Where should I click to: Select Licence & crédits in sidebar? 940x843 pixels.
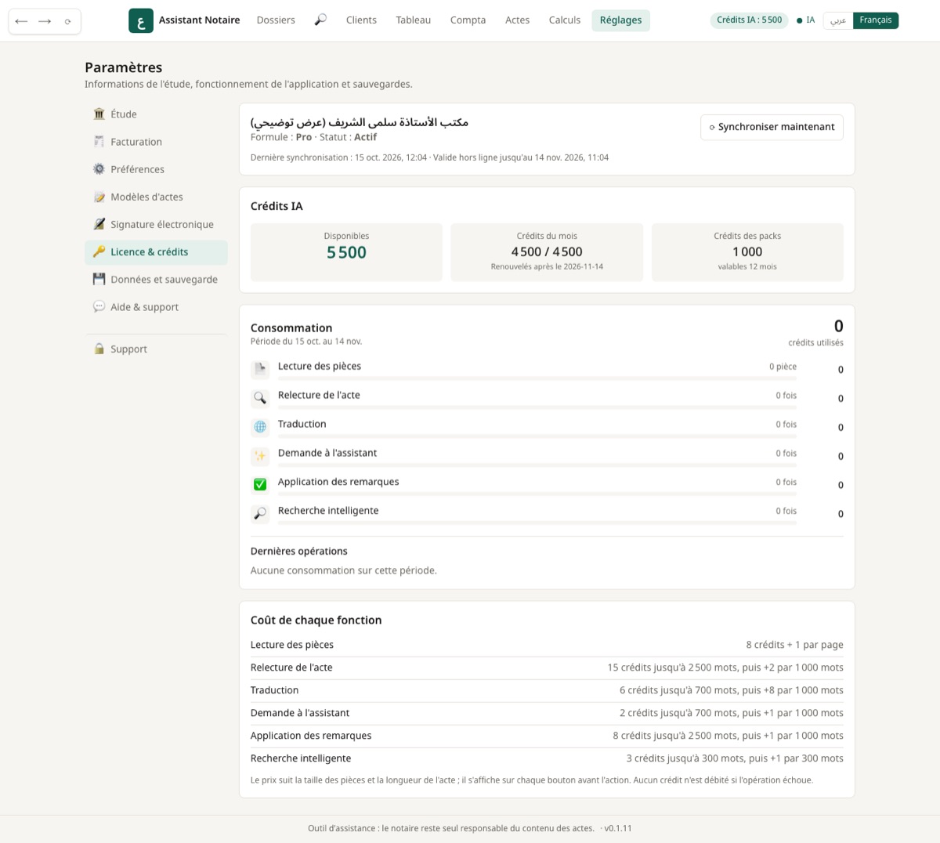tap(156, 252)
